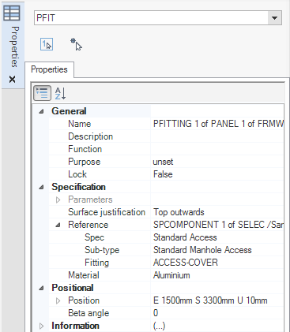The image size is (290, 332).
Task: Click the empty Function value field
Action: click(x=217, y=149)
